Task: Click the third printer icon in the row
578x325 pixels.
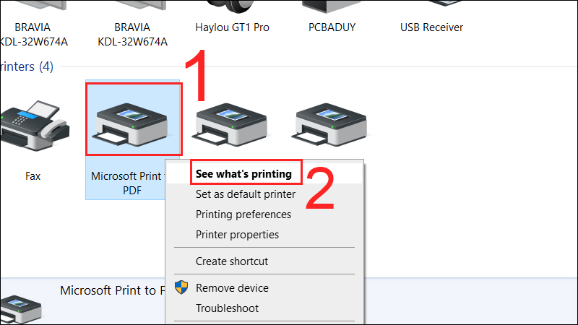Action: 231,124
